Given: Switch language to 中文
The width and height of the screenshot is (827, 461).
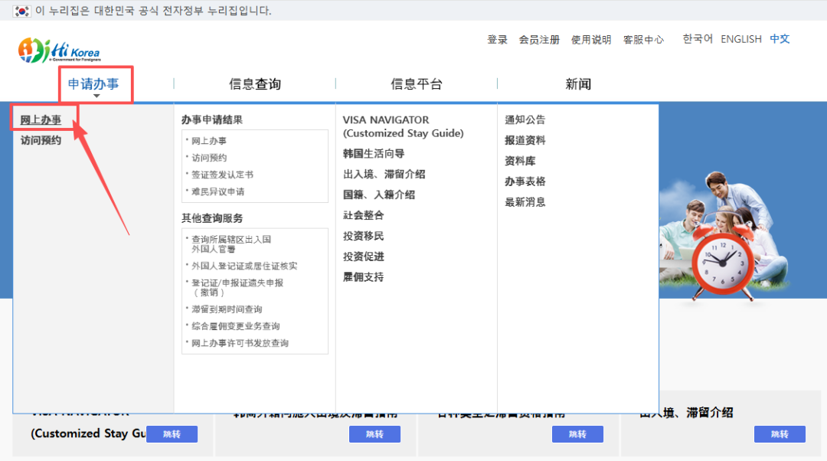Looking at the screenshot, I should (780, 39).
